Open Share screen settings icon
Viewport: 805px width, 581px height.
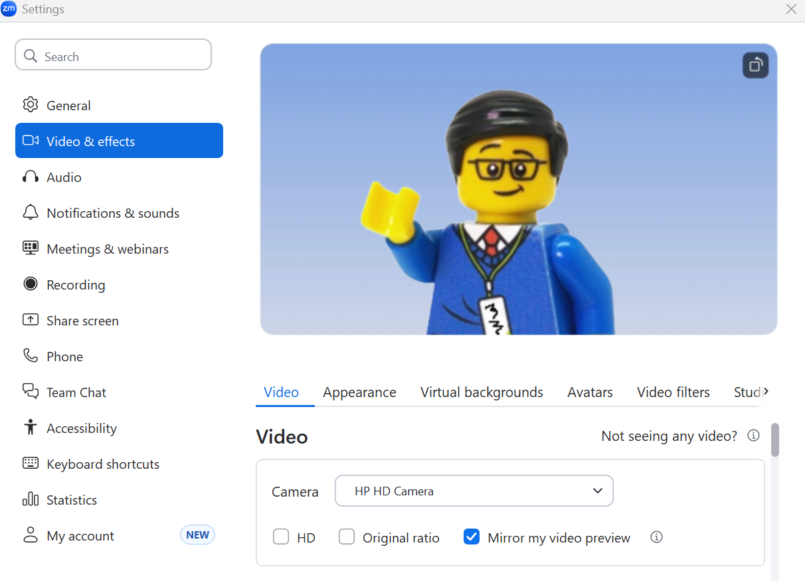click(31, 320)
